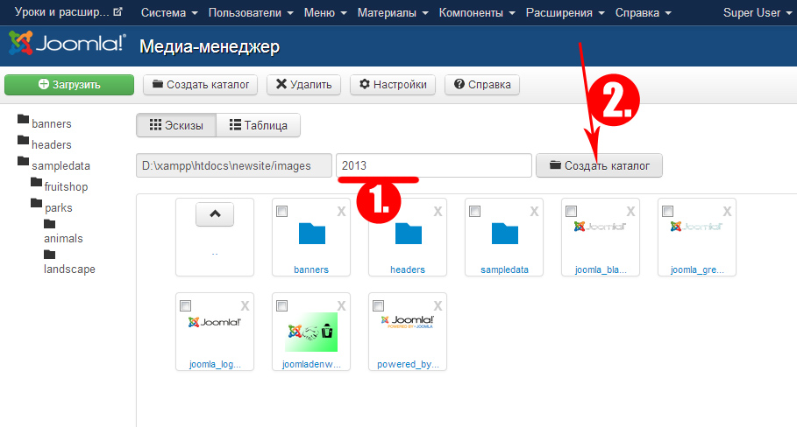
Task: Open the Справка menu in top bar
Action: pos(643,13)
